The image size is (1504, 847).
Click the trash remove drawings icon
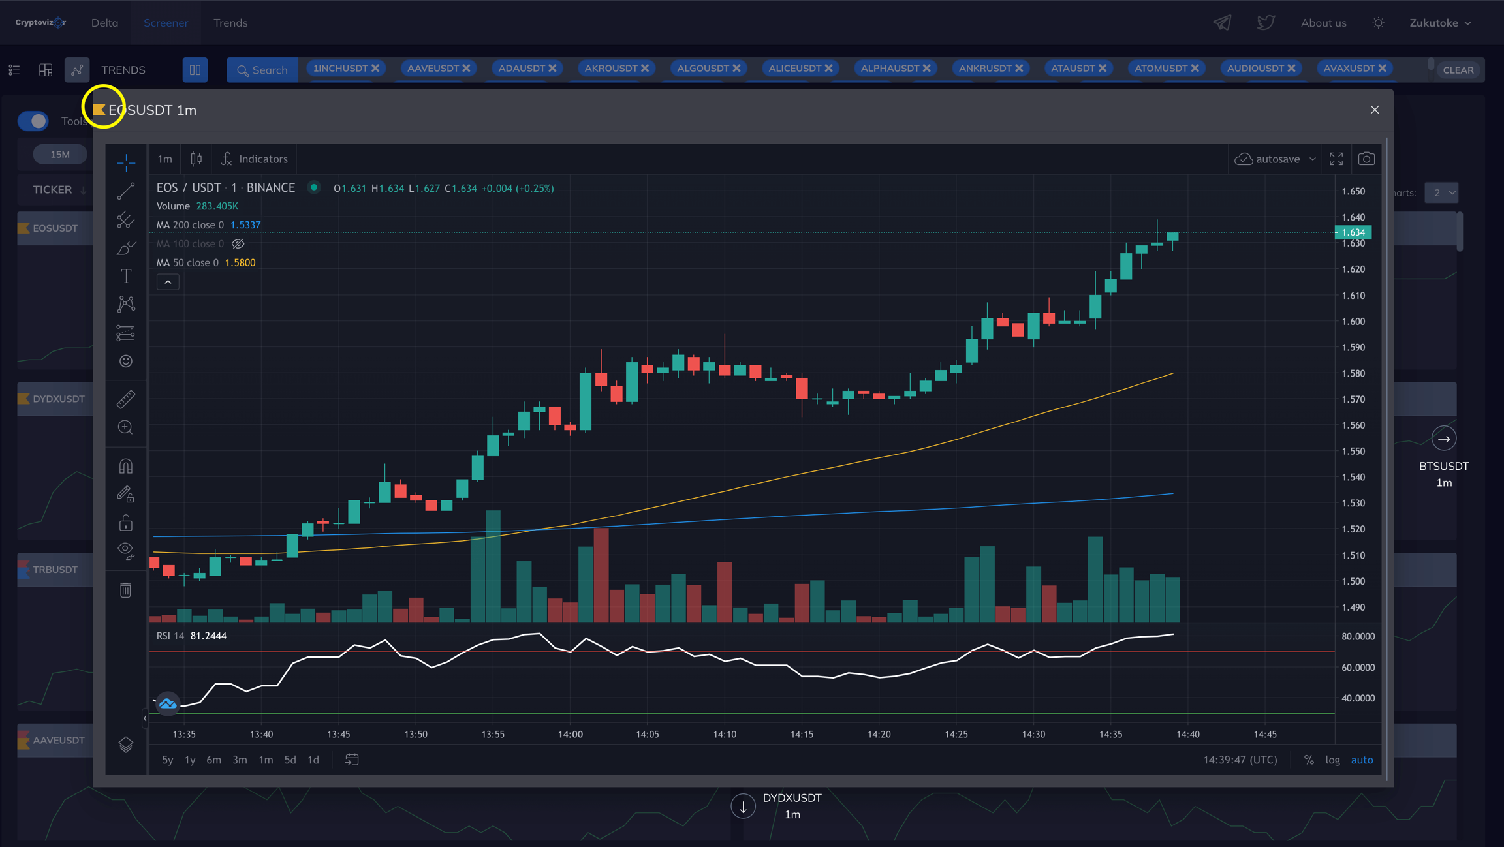tap(125, 591)
